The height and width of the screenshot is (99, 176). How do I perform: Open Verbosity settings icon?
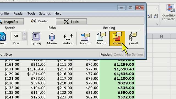pos(68,38)
